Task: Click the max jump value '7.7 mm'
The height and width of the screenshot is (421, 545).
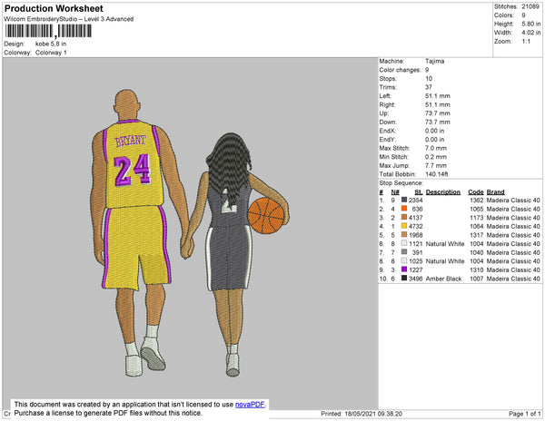Action: [x=435, y=165]
